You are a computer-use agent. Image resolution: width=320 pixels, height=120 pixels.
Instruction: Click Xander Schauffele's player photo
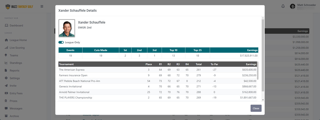(x=67, y=28)
